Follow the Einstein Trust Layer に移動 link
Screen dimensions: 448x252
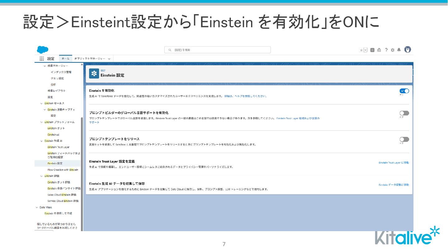pos(394,163)
